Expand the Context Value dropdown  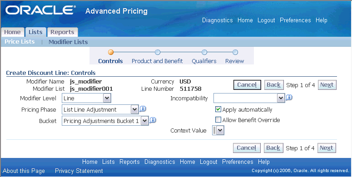click(218, 130)
